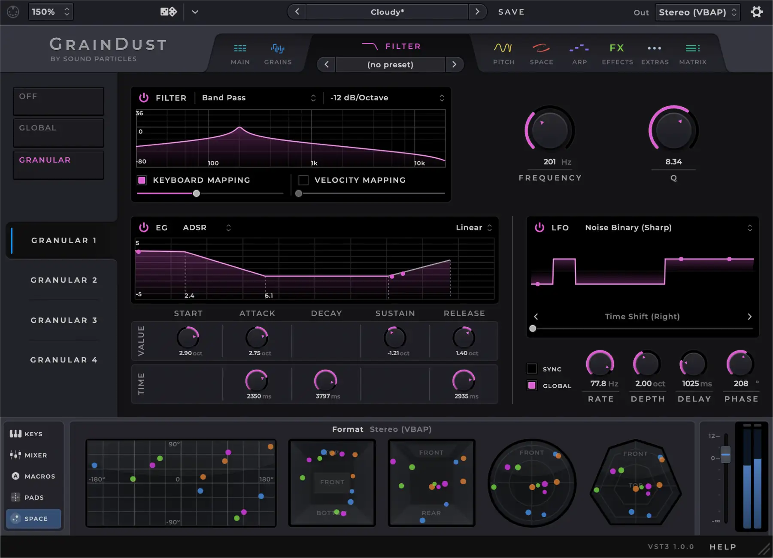
Task: Enable Velocity Mapping in the filter
Action: click(x=303, y=180)
